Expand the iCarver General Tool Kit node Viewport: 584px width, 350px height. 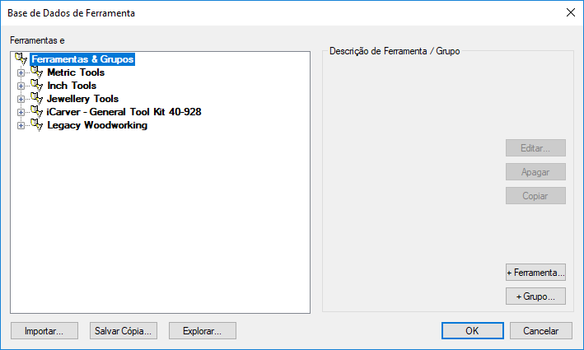coord(21,113)
